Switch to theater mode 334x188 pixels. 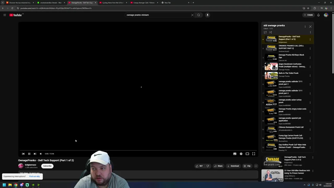(x=247, y=154)
